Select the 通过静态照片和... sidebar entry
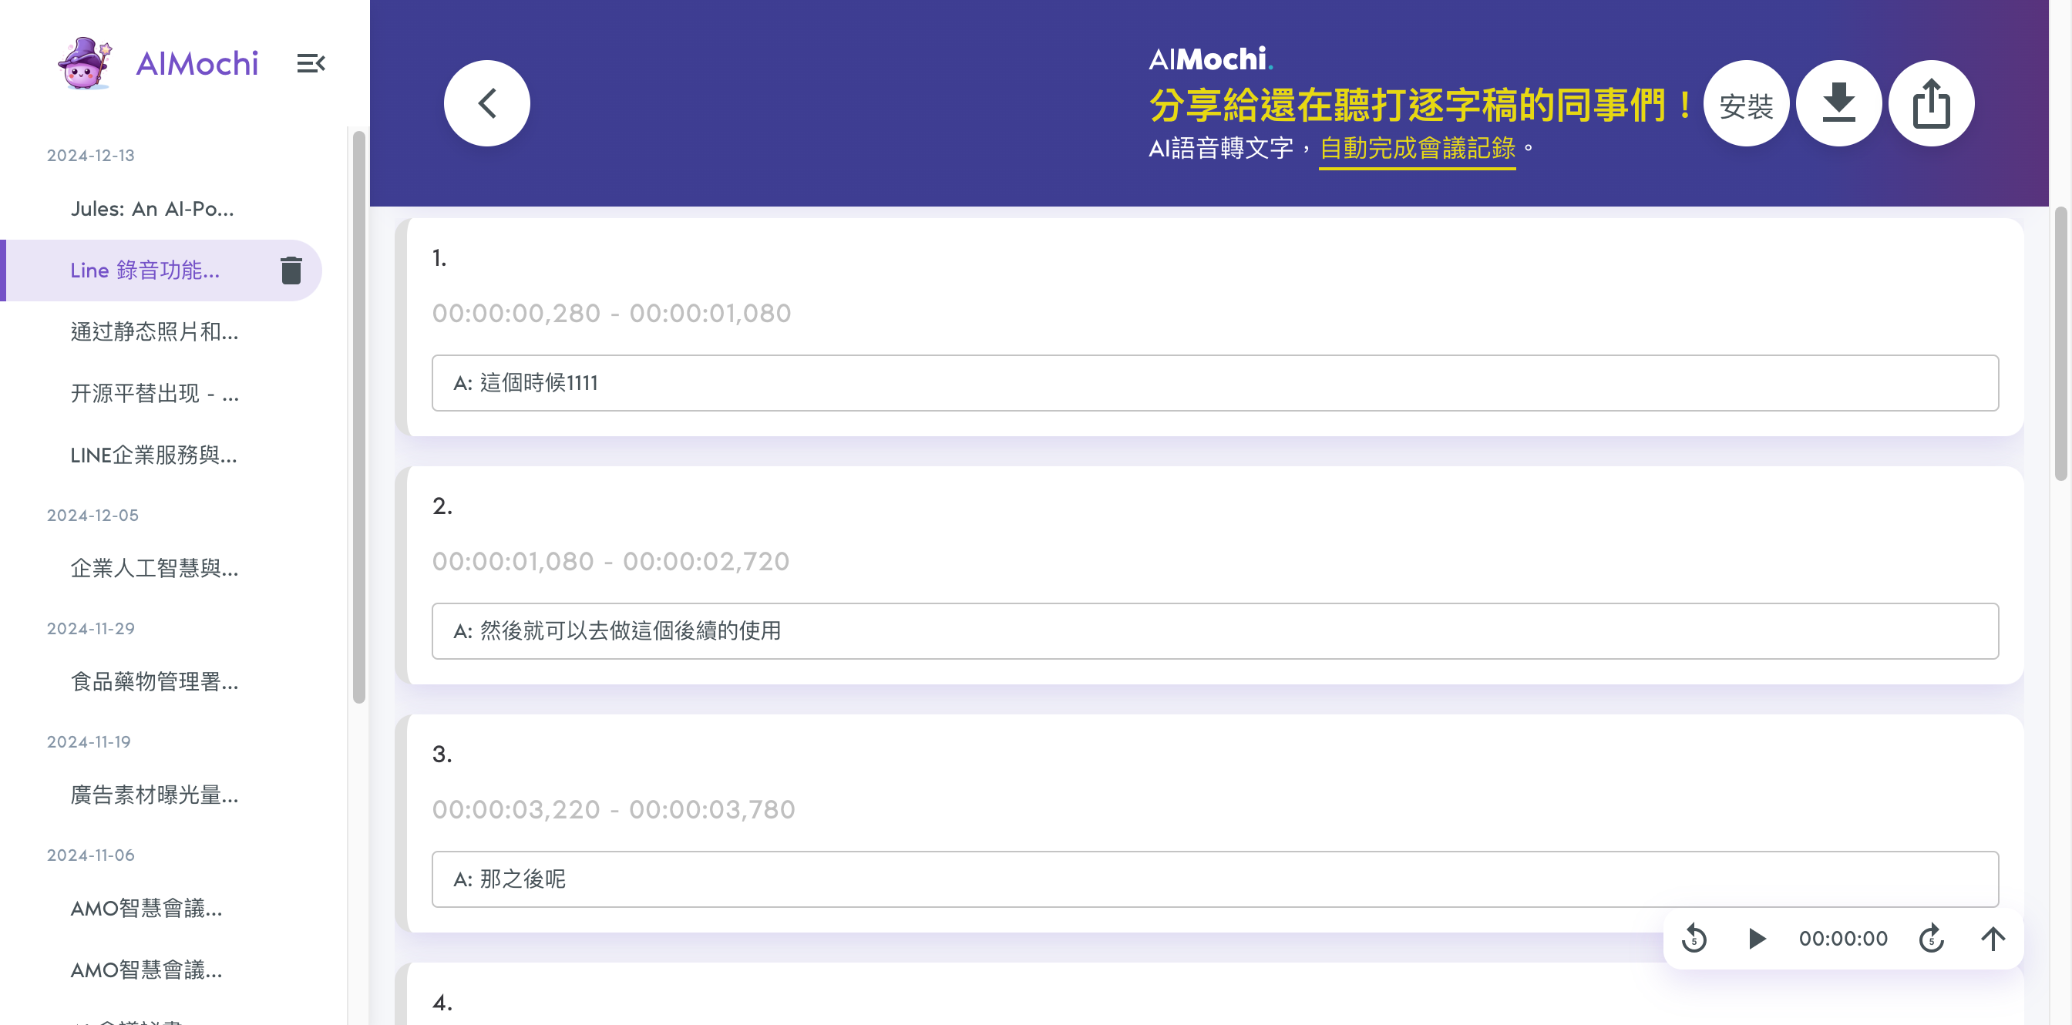 point(154,332)
